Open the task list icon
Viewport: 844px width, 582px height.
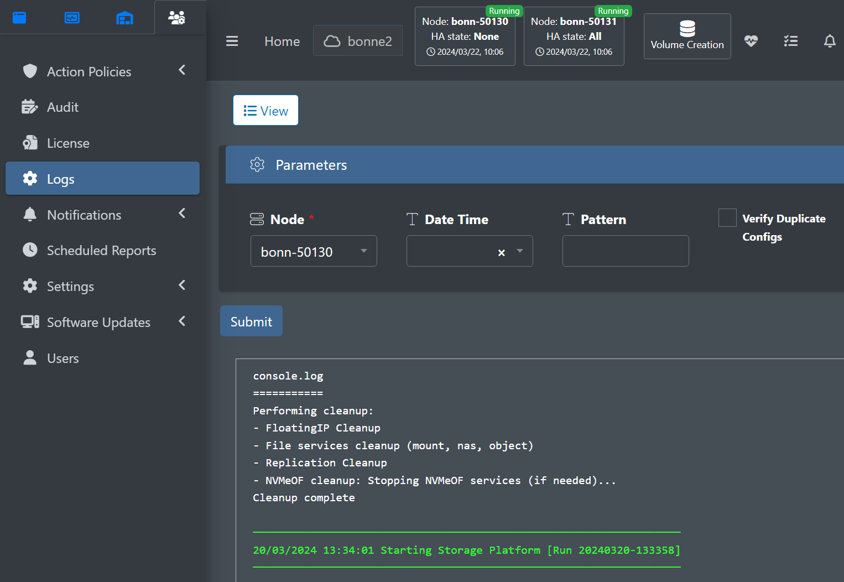(790, 41)
